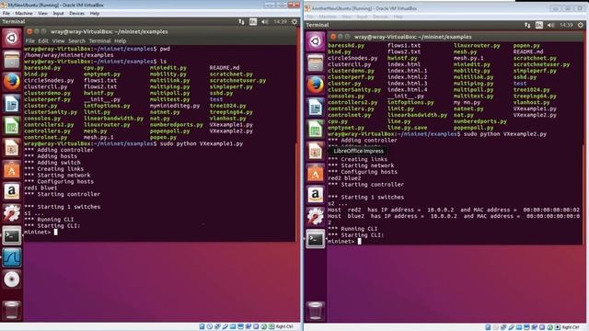The height and width of the screenshot is (331, 589).
Task: Click optical disc status icon in MyNewUbuntu status bar
Action: point(210,327)
